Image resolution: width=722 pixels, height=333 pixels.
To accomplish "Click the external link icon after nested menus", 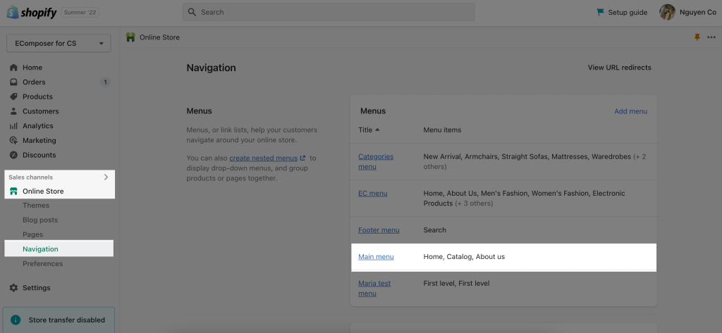I will (303, 158).
